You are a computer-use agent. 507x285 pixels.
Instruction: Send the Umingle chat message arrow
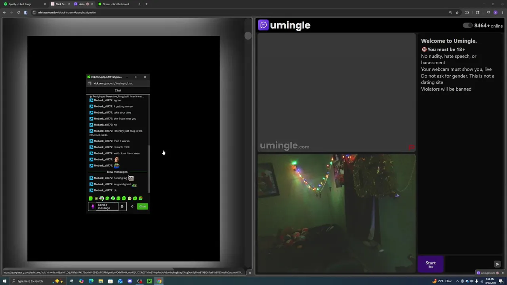(497, 264)
